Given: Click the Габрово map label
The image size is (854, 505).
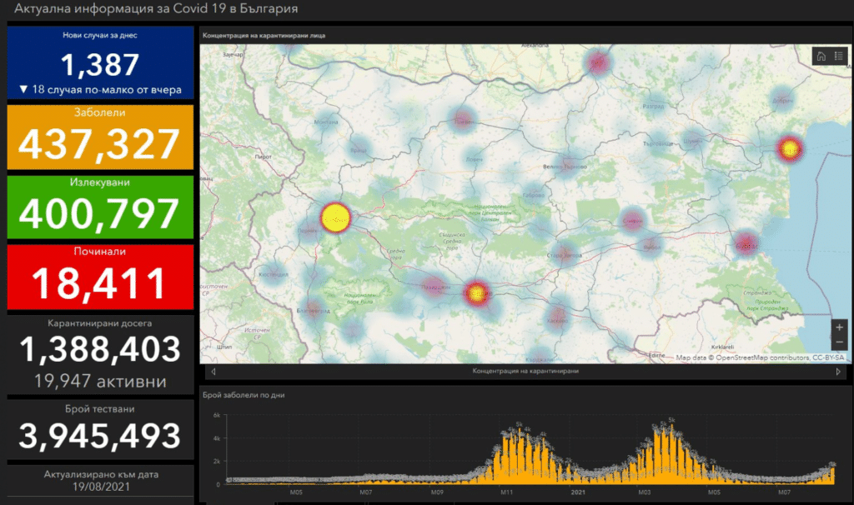Looking at the screenshot, I should click(x=534, y=195).
